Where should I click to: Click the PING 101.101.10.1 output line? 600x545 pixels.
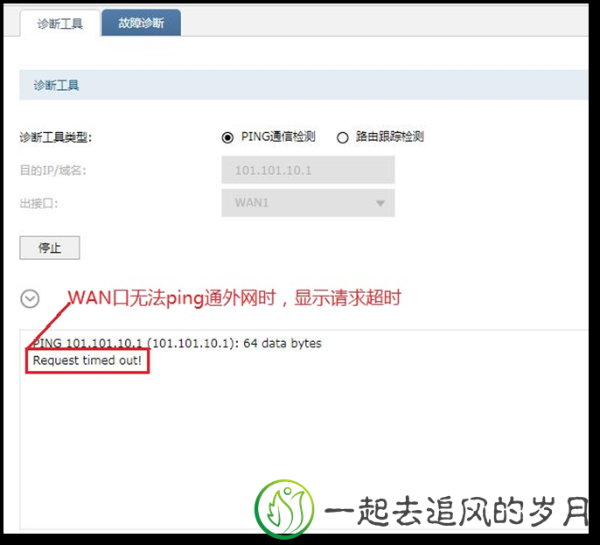point(178,343)
